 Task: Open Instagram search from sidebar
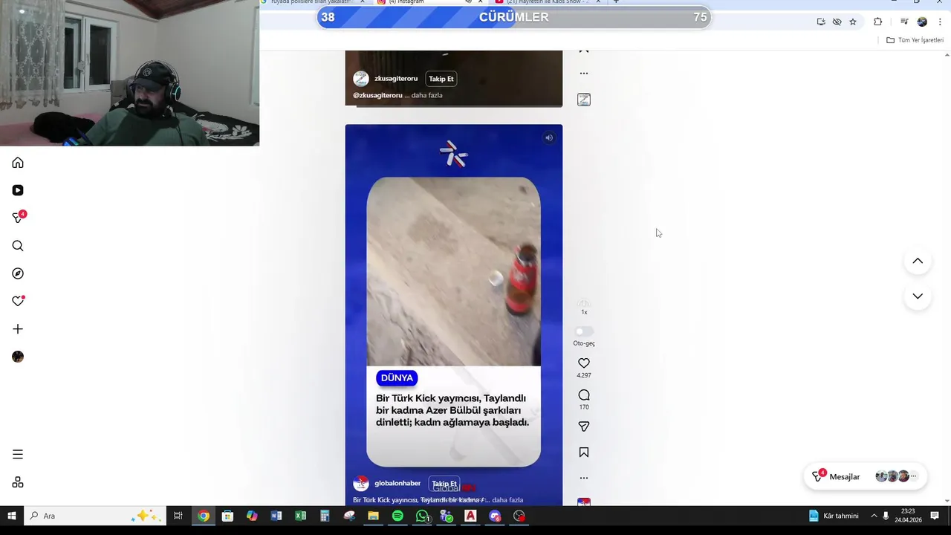(x=18, y=246)
